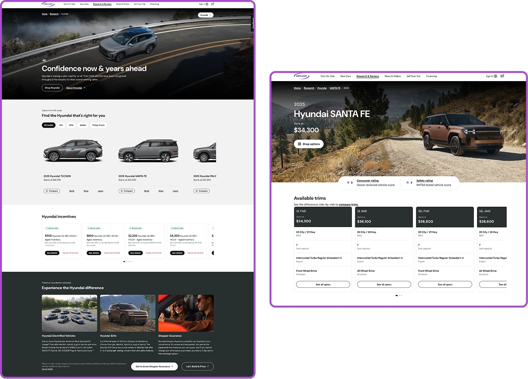See details for $900 bonus cash incentive

52,253
